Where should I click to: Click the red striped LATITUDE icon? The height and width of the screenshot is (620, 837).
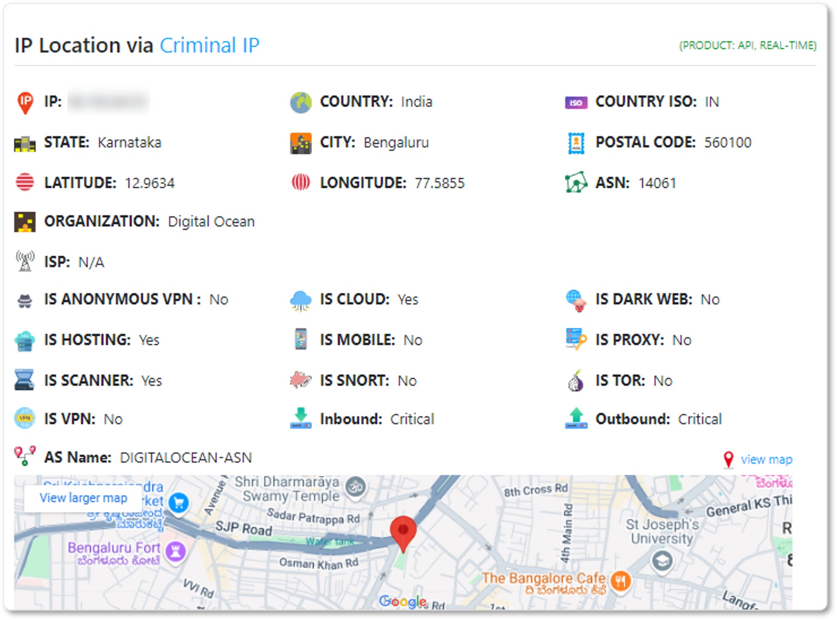(25, 182)
